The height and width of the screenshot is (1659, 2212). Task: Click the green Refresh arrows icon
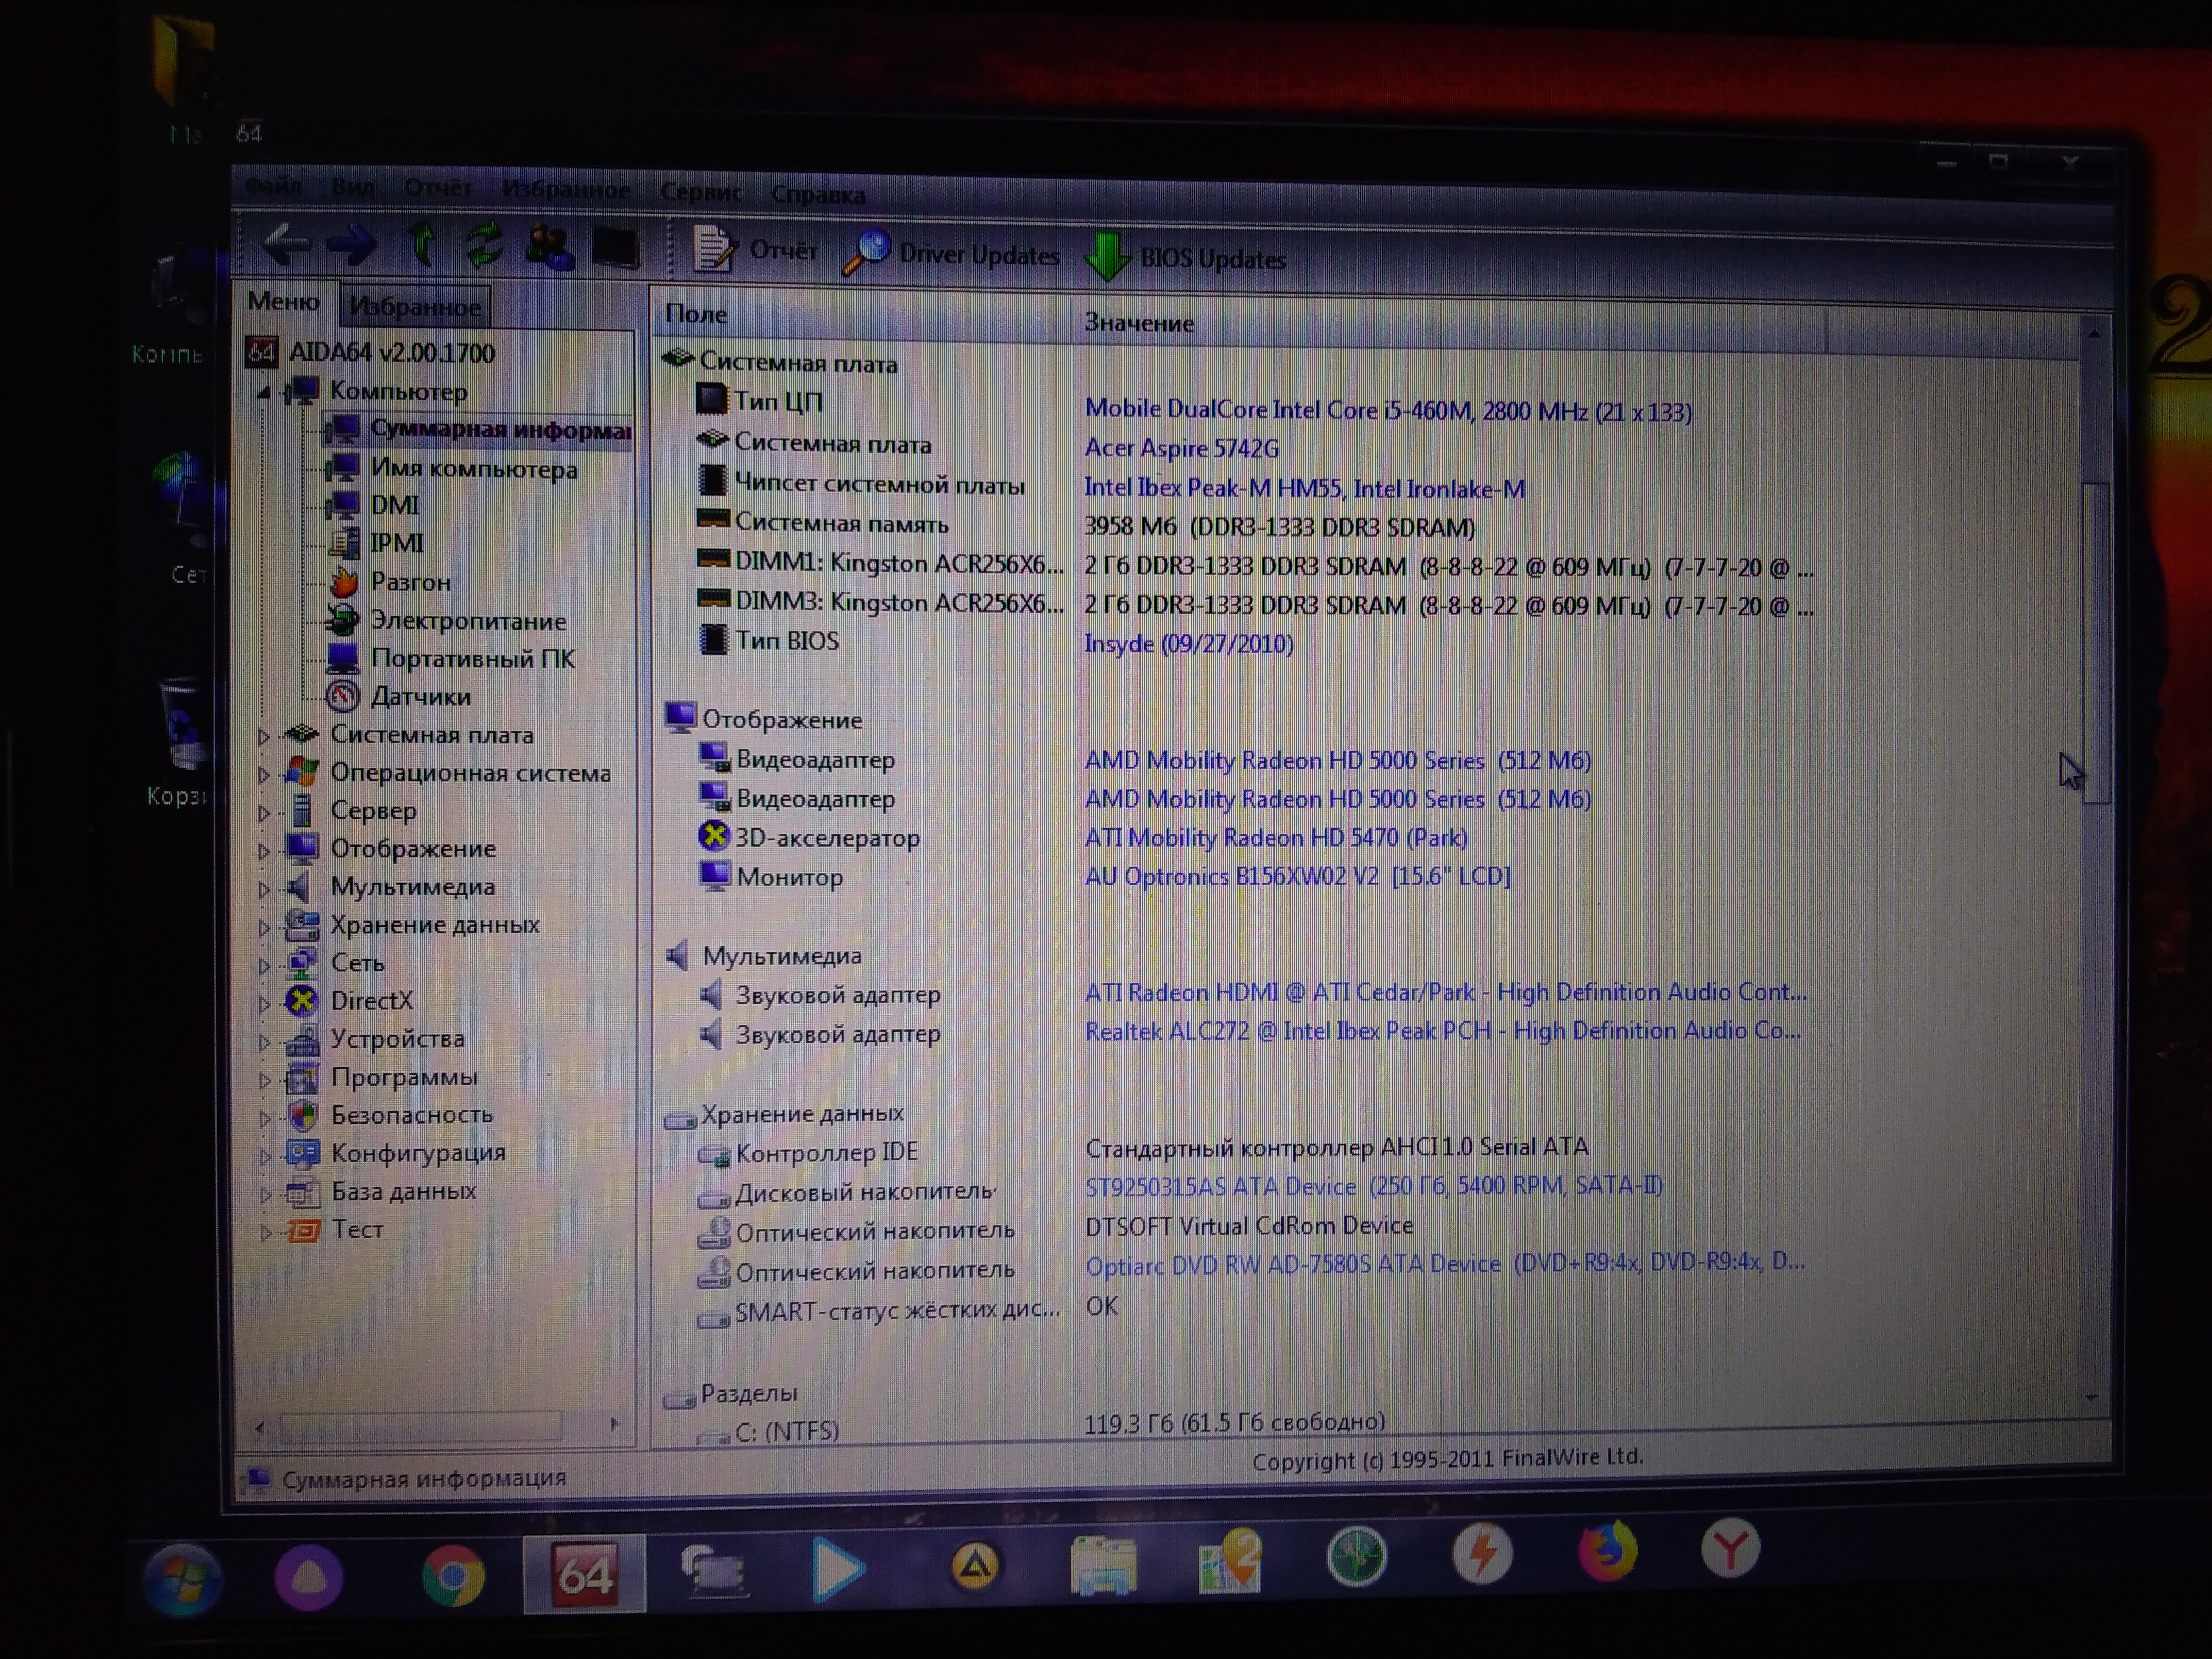[485, 245]
